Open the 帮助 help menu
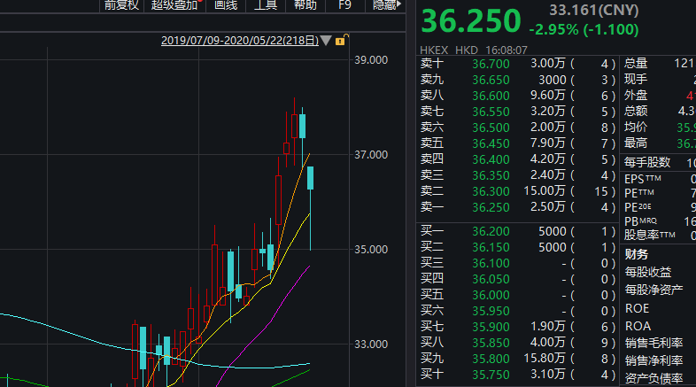 pyautogui.click(x=305, y=5)
